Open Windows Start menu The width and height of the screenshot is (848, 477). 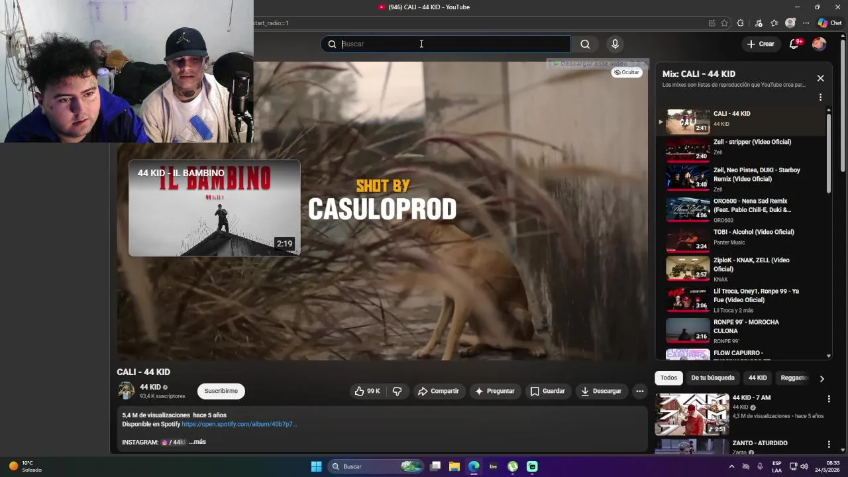click(x=317, y=466)
